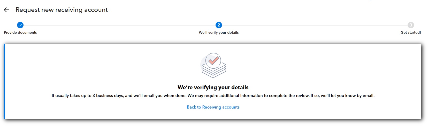Click the We're verifying your details heading
The width and height of the screenshot is (428, 134).
coord(213,87)
